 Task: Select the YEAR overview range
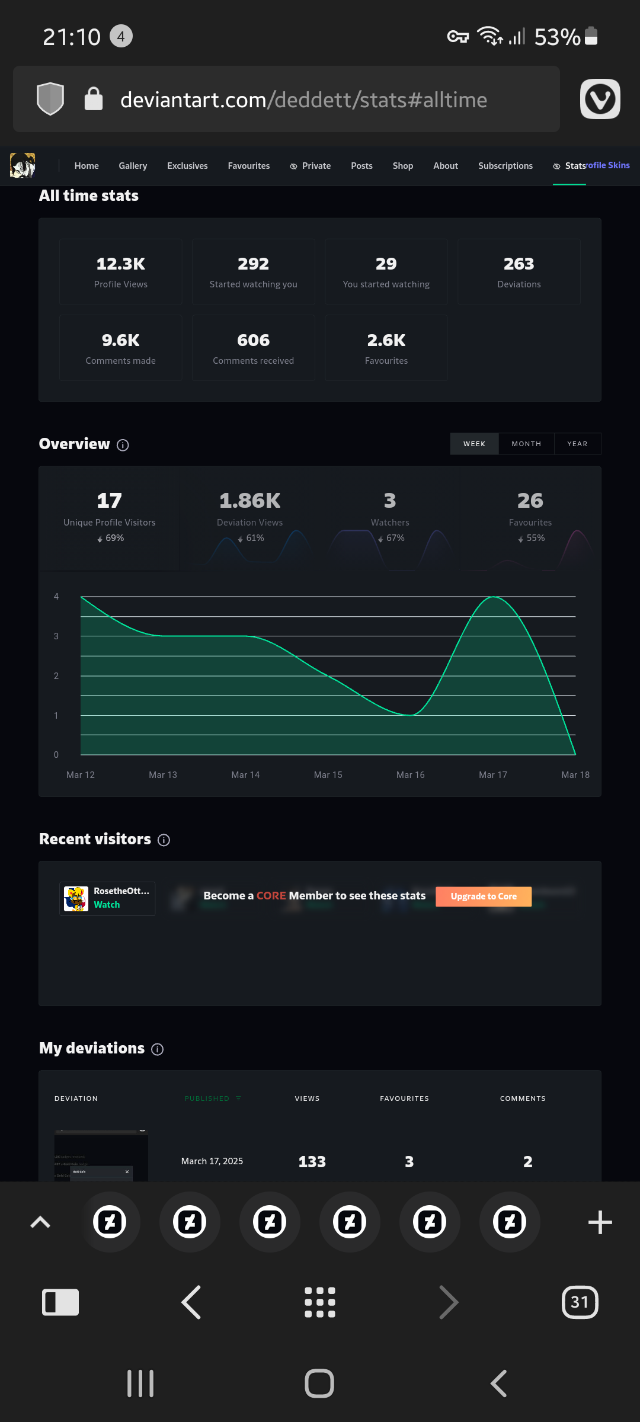(577, 444)
